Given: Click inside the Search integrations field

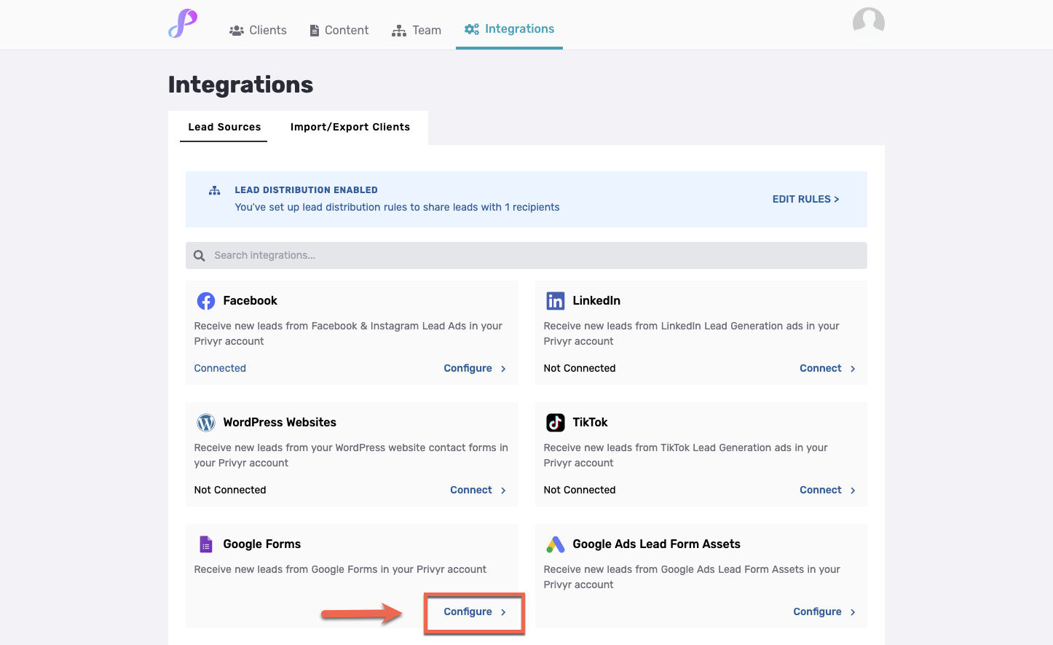Looking at the screenshot, I should 364,255.
